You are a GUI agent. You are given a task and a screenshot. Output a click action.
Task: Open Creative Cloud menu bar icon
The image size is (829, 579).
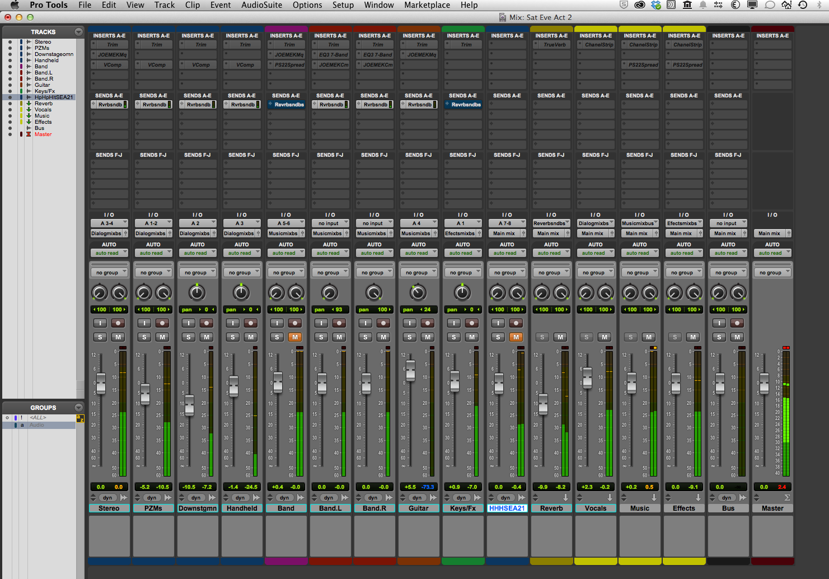(x=640, y=5)
